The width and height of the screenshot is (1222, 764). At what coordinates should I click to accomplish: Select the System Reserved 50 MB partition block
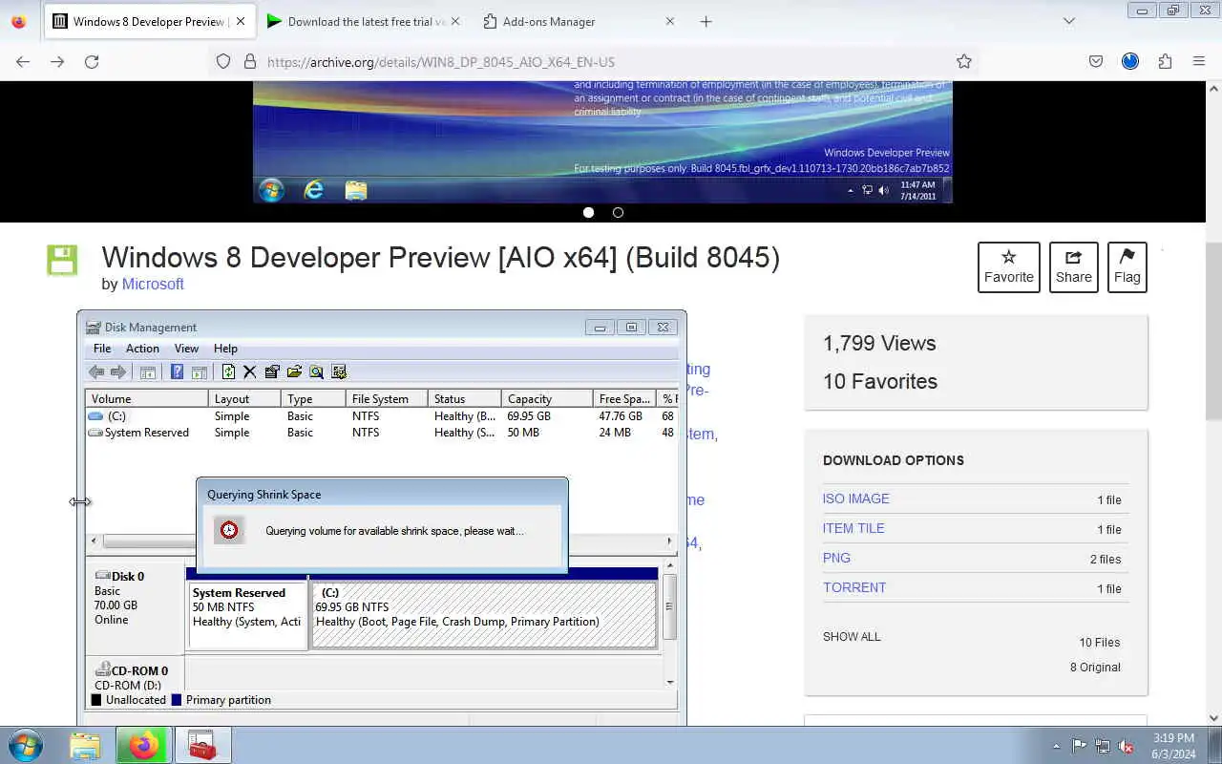tap(247, 615)
